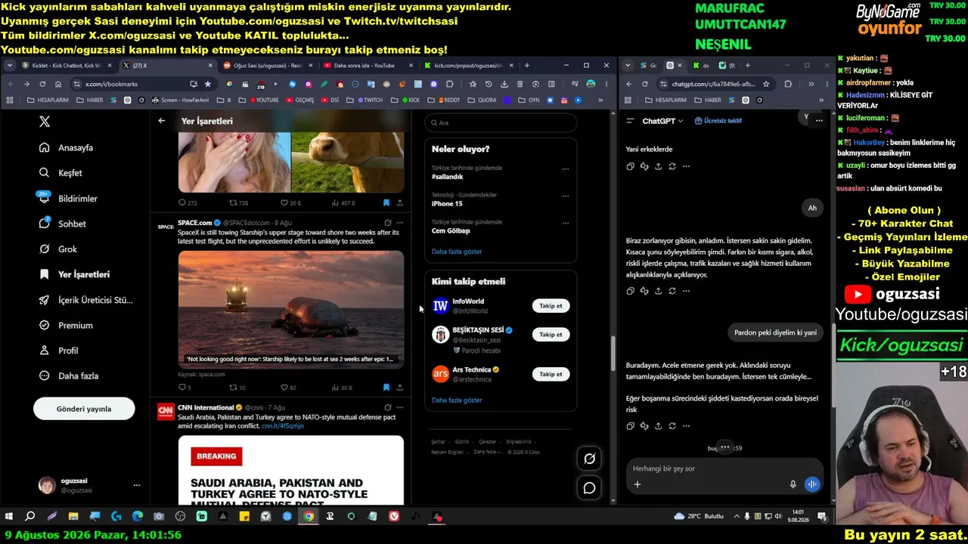Open ChatGPT conversation options three dots
968x544 pixels.
click(x=819, y=120)
